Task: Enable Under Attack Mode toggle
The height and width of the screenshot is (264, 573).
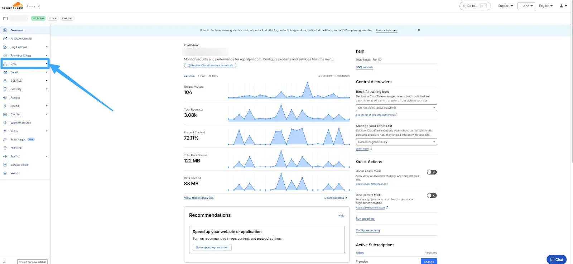Action: click(x=432, y=172)
